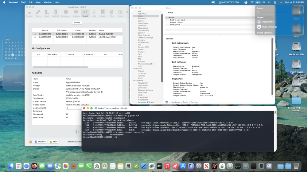Select Extensions under Software in sidebar
Image resolution: width=307 pixels, height=172 pixels.
click(x=142, y=93)
